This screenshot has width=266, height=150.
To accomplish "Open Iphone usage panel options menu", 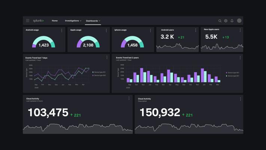I will [x=150, y=30].
